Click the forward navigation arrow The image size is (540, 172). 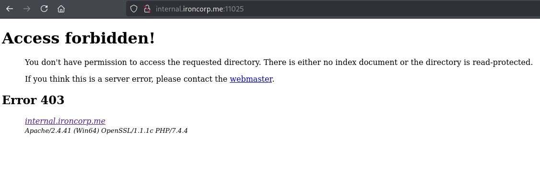[x=27, y=9]
